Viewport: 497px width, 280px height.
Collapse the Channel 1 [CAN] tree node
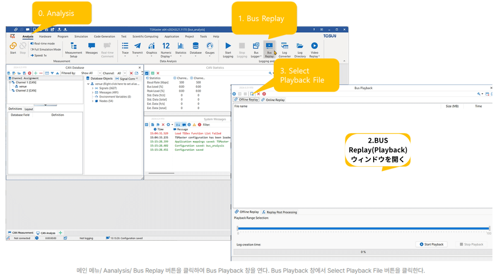(10, 82)
